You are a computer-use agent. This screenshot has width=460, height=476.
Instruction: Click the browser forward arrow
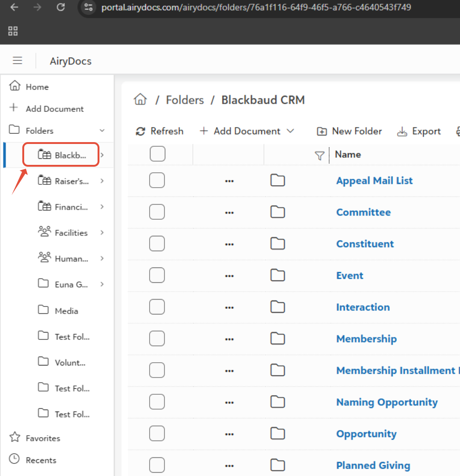tap(37, 7)
